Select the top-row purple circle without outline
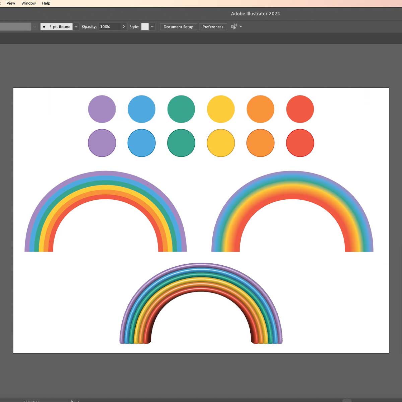The height and width of the screenshot is (402, 402). pyautogui.click(x=102, y=109)
